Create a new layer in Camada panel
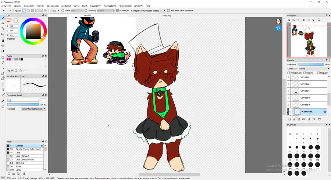Screen dimensions: 331x180 [x=289, y=119]
